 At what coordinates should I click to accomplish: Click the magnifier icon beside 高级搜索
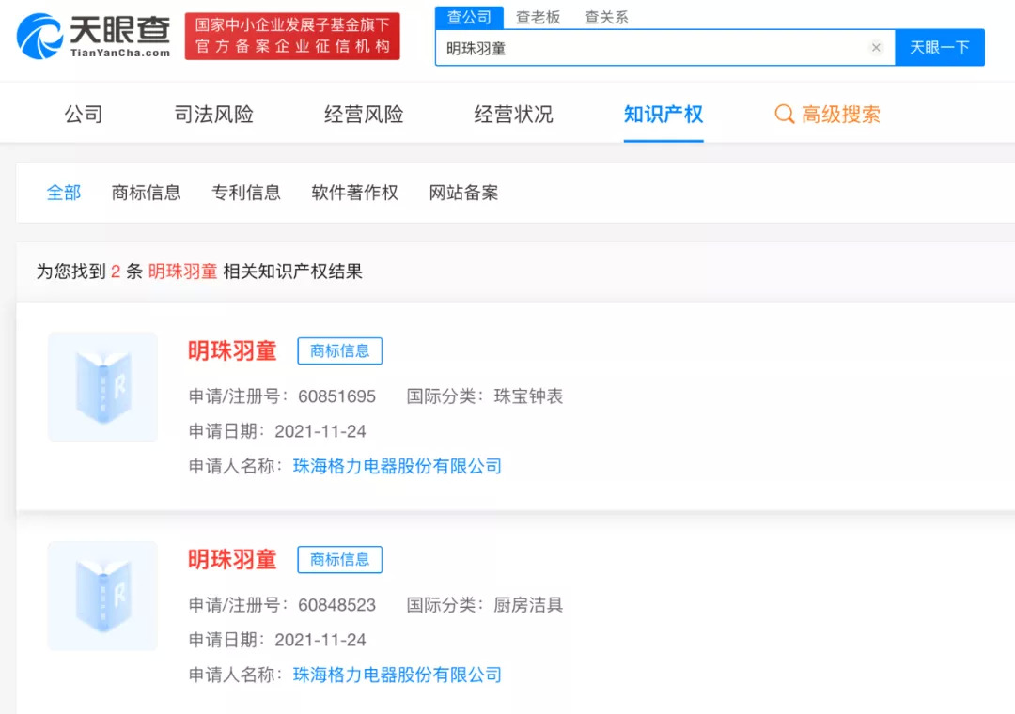784,114
